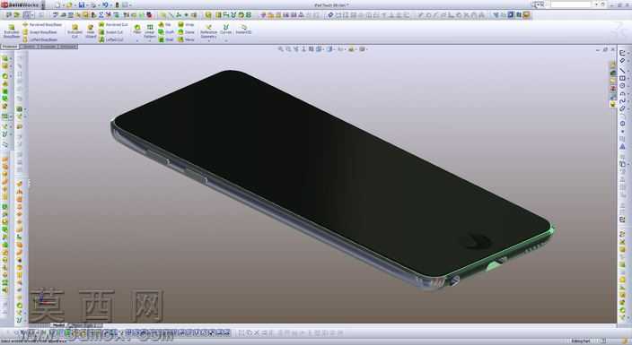Expand the Linear Pattern dropdown arrow

tap(150, 40)
